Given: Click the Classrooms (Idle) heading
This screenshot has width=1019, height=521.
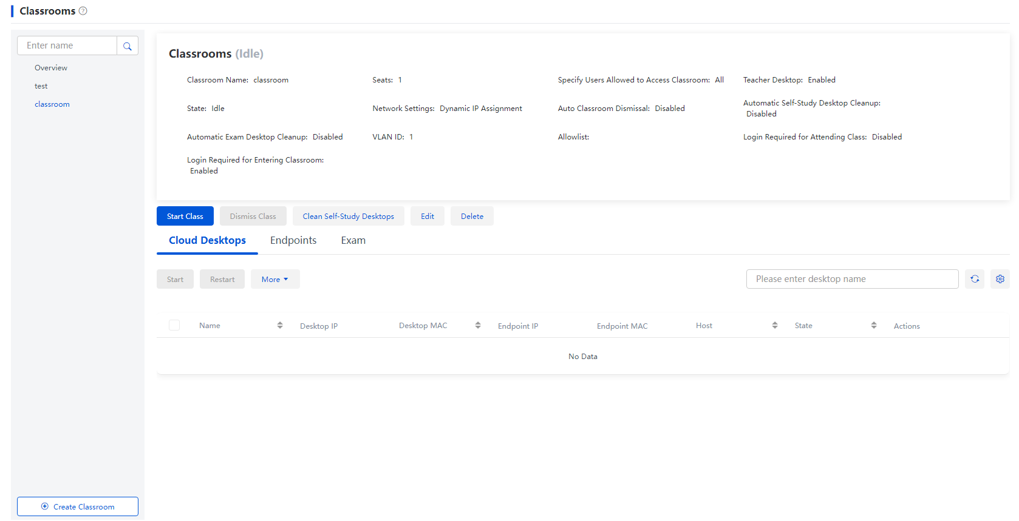Looking at the screenshot, I should tap(216, 54).
